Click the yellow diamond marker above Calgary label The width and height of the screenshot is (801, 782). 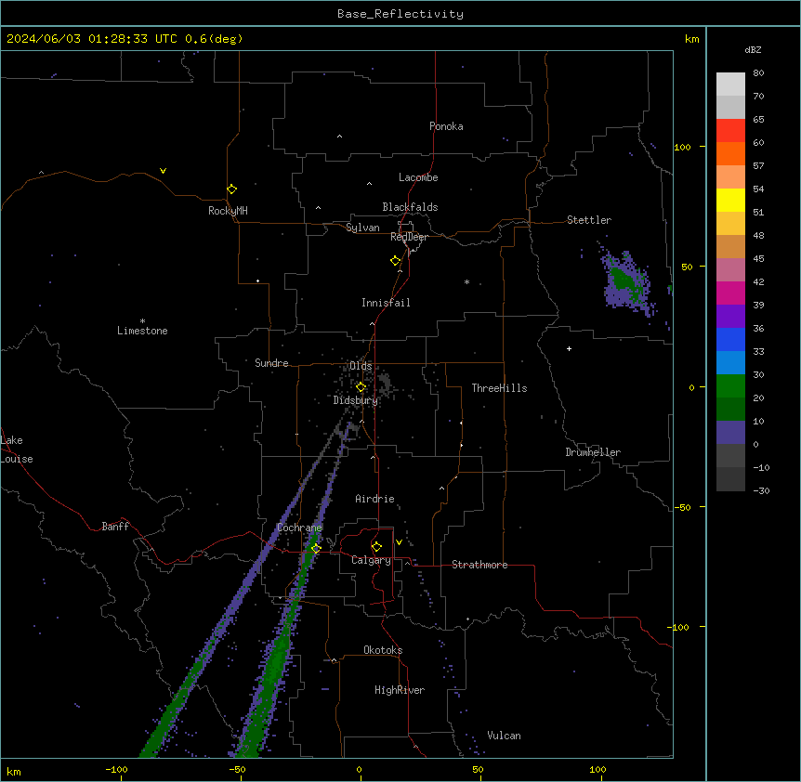[x=376, y=547]
